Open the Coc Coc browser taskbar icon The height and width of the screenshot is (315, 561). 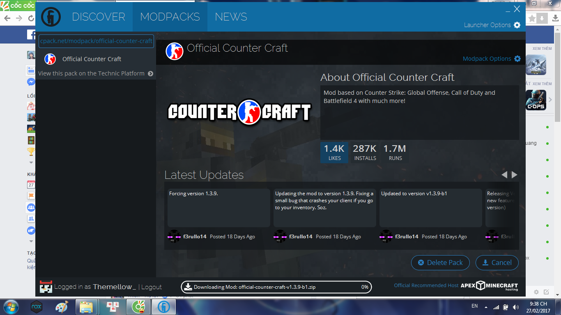tap(138, 307)
